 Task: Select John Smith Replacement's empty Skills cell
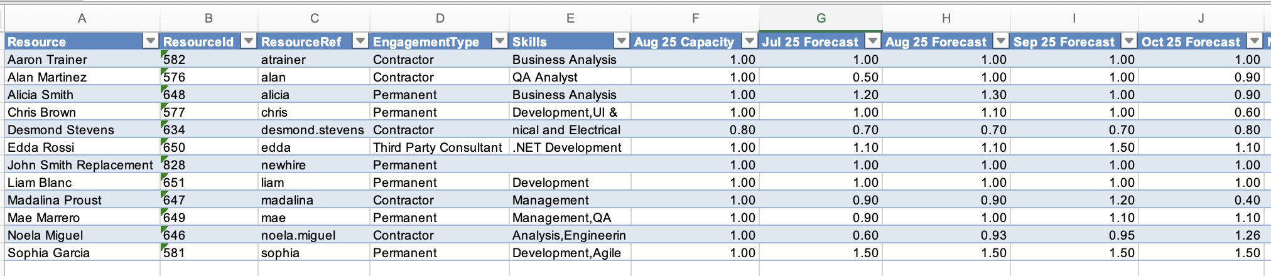click(x=569, y=165)
